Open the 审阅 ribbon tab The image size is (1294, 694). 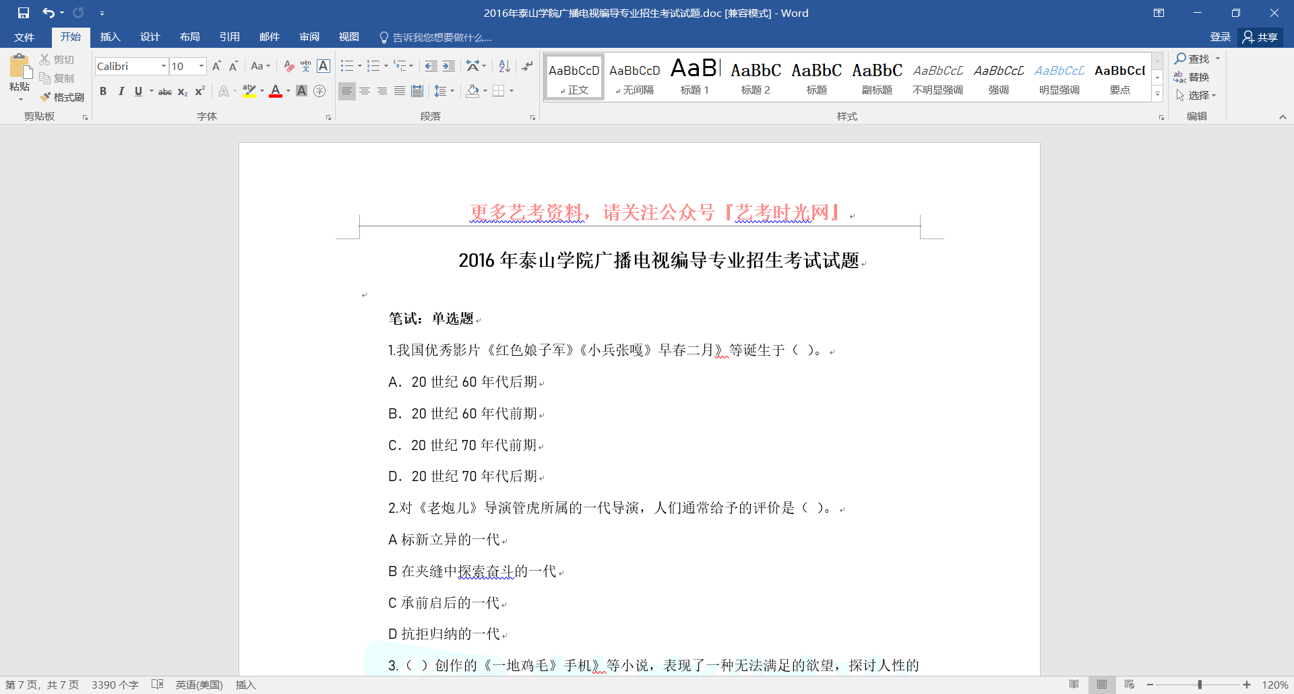click(309, 37)
